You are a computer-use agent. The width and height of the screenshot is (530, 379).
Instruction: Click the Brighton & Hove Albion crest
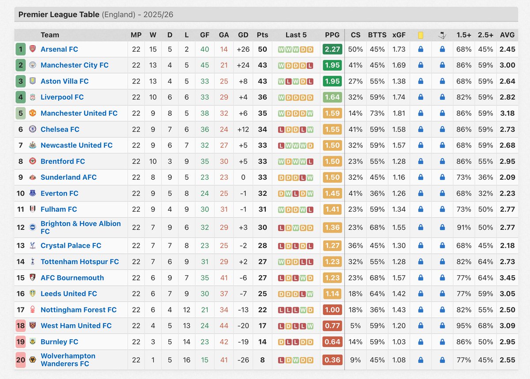click(33, 227)
